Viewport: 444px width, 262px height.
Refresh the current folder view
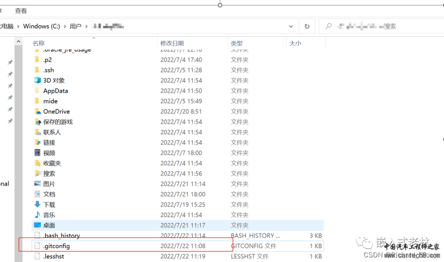click(307, 26)
